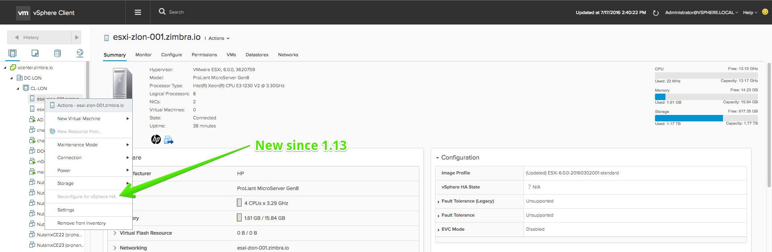
Task: Open the Monitor tab
Action: (x=144, y=55)
